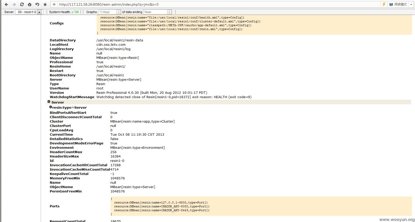Click the Watchdog detected close message text
This screenshot has height=222, width=415.
174,97
